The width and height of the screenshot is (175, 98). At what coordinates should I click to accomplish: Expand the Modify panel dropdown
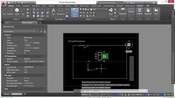coord(41,19)
